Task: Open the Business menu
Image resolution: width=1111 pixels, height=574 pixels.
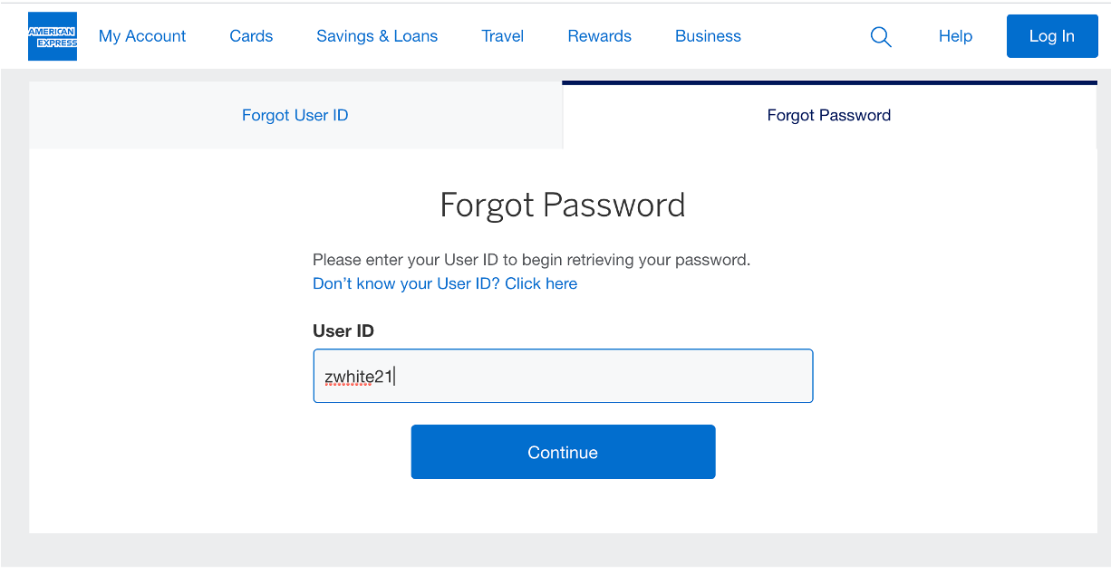Action: 708,36
